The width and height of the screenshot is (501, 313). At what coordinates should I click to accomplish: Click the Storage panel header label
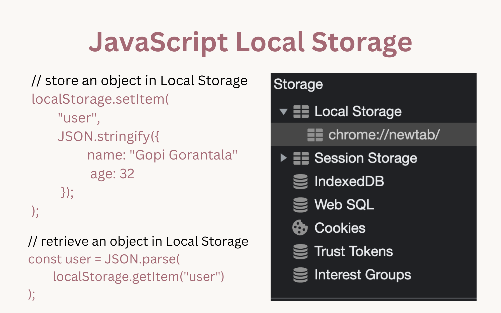(x=298, y=84)
